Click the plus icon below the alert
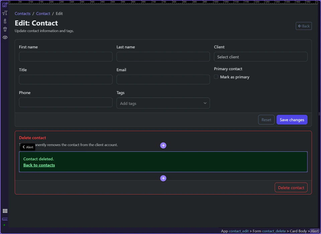321x234 pixels. 163,178
